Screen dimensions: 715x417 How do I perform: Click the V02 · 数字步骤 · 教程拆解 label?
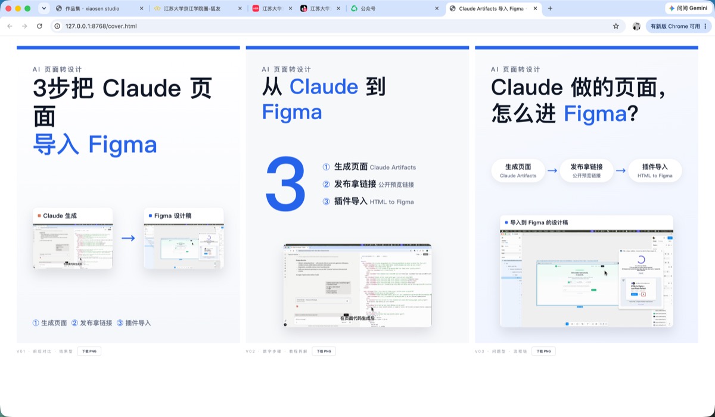tap(276, 351)
